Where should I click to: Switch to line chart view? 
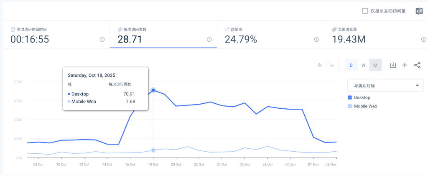coord(332,65)
